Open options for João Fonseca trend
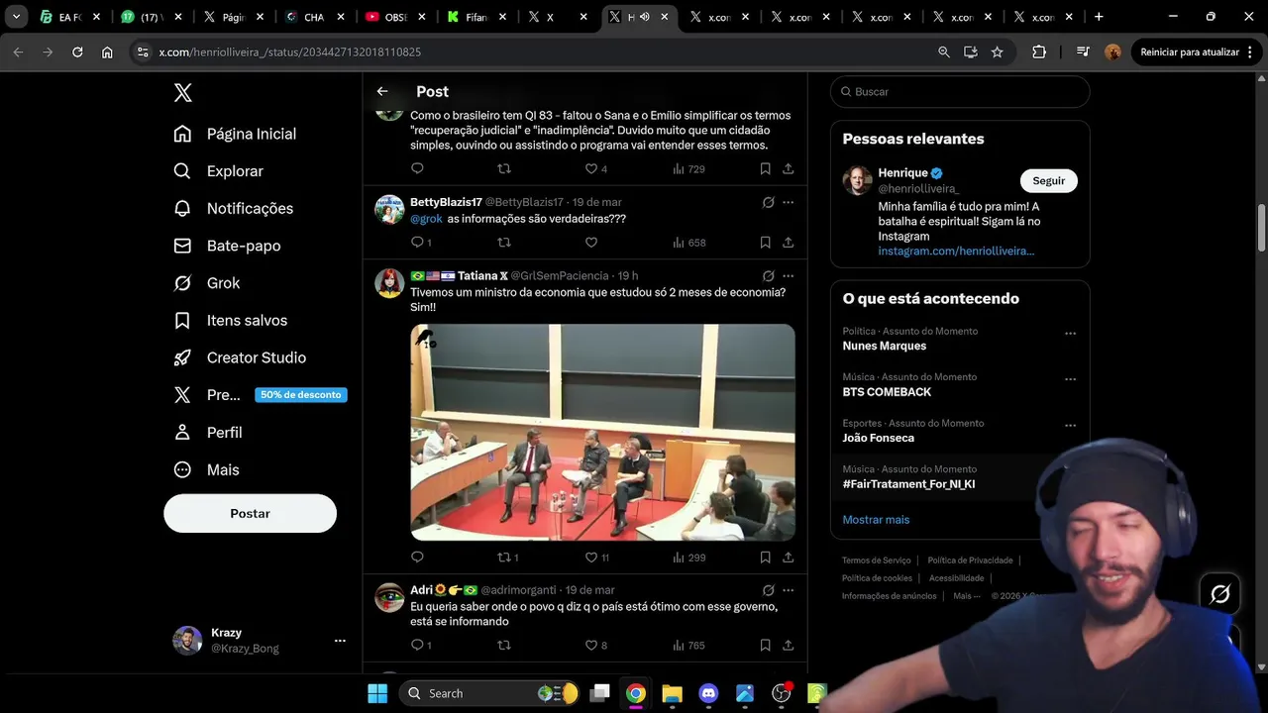This screenshot has width=1268, height=713. 1070,426
